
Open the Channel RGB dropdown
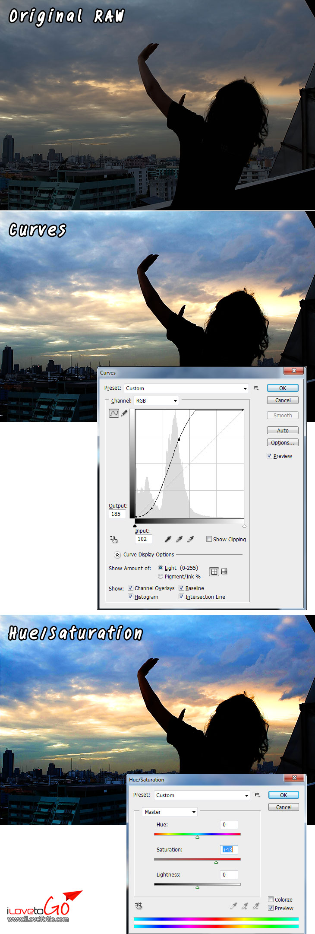point(156,400)
